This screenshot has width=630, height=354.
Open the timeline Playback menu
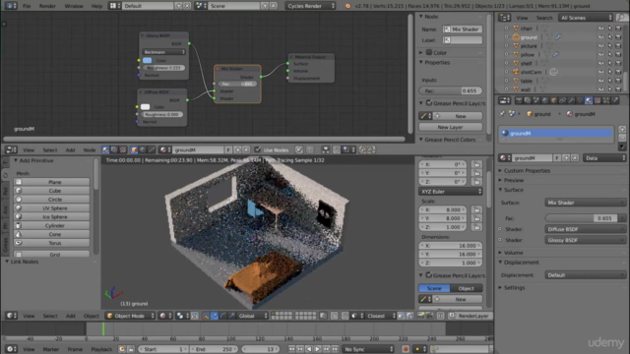click(x=101, y=349)
